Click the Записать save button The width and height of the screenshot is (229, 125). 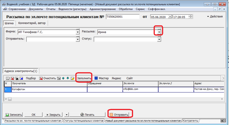click(x=14, y=115)
